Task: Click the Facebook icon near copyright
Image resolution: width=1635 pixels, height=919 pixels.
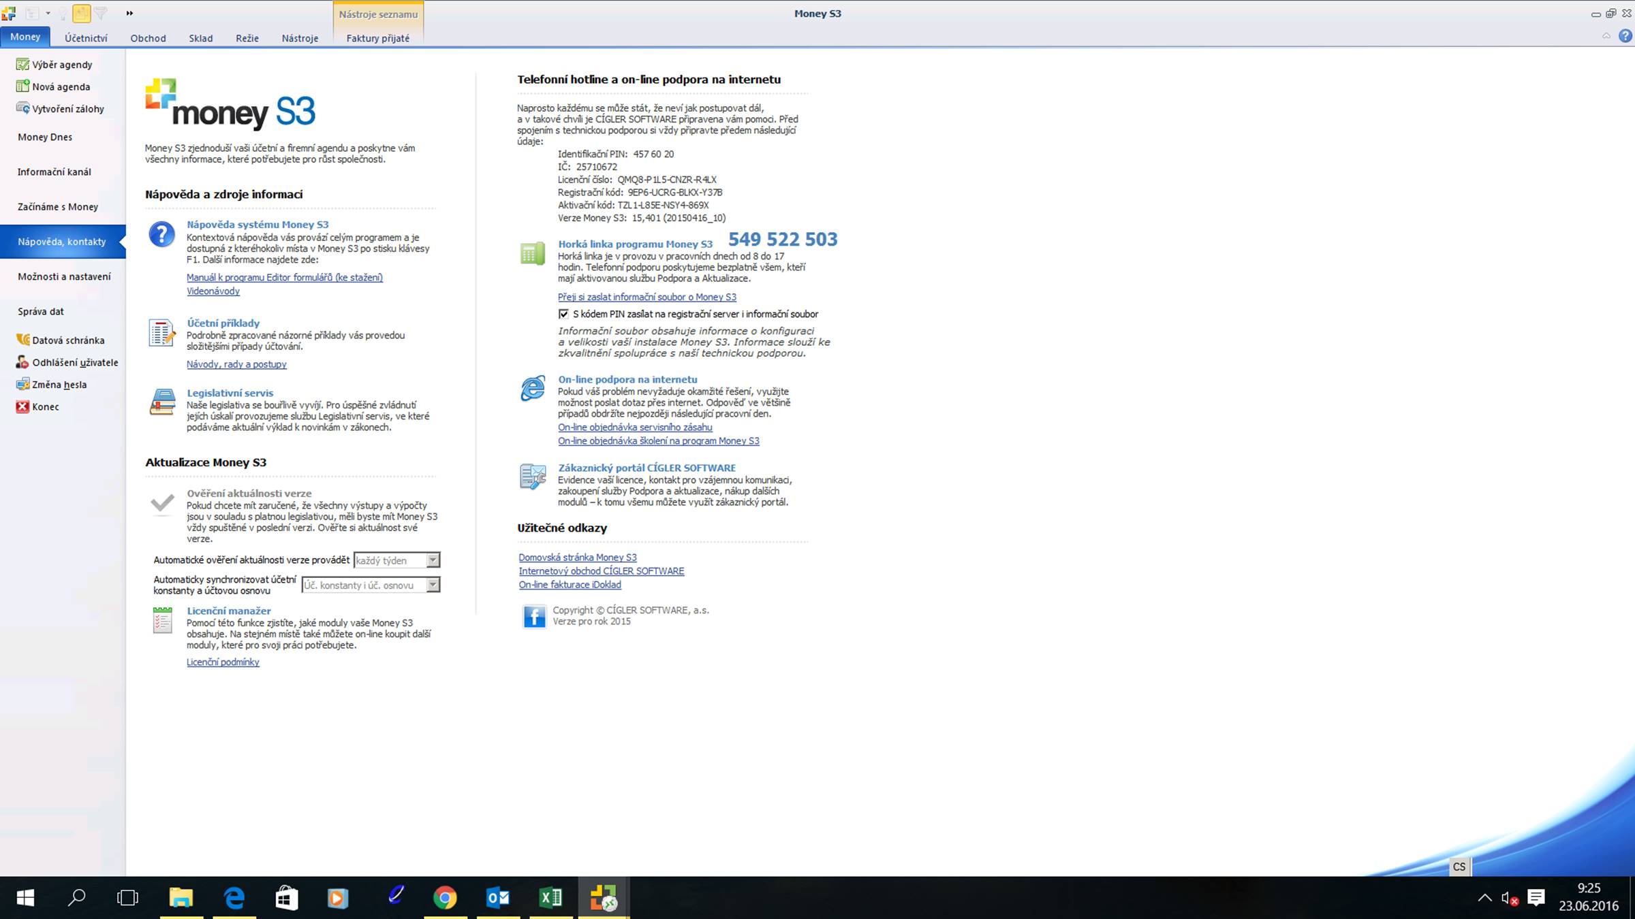Action: pyautogui.click(x=534, y=616)
